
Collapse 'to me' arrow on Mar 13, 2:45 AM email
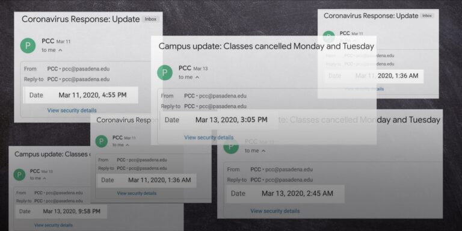coord(263,151)
